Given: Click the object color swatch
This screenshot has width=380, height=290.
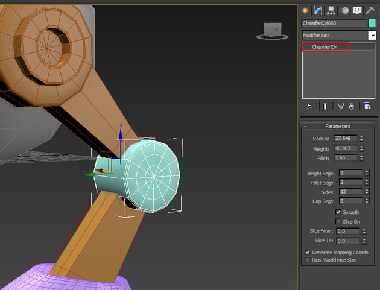Looking at the screenshot, I should click(x=372, y=23).
